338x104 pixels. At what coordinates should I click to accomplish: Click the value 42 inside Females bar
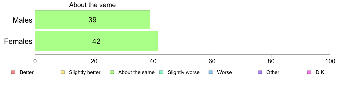pos(96,41)
